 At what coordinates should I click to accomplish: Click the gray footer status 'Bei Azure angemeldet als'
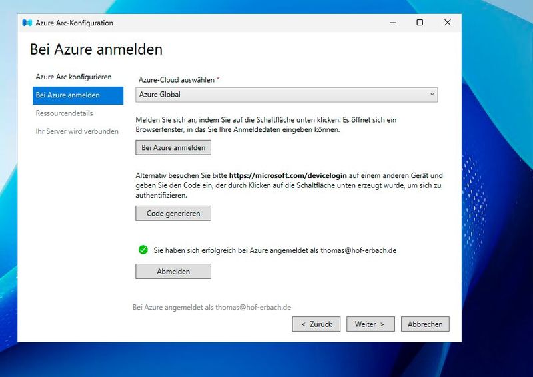tap(212, 307)
